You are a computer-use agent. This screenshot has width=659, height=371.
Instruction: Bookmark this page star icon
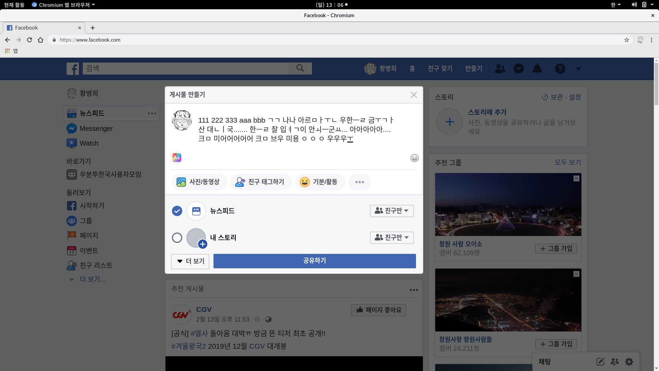(626, 40)
